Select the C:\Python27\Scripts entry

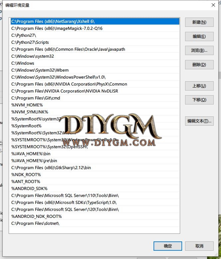coord(95,42)
